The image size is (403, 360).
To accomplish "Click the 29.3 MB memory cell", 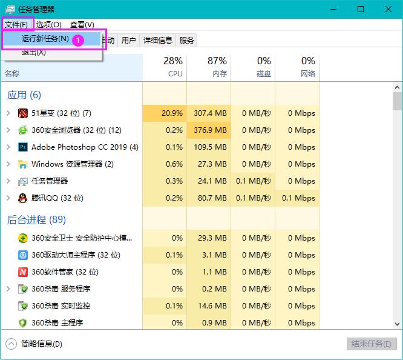I will point(209,238).
